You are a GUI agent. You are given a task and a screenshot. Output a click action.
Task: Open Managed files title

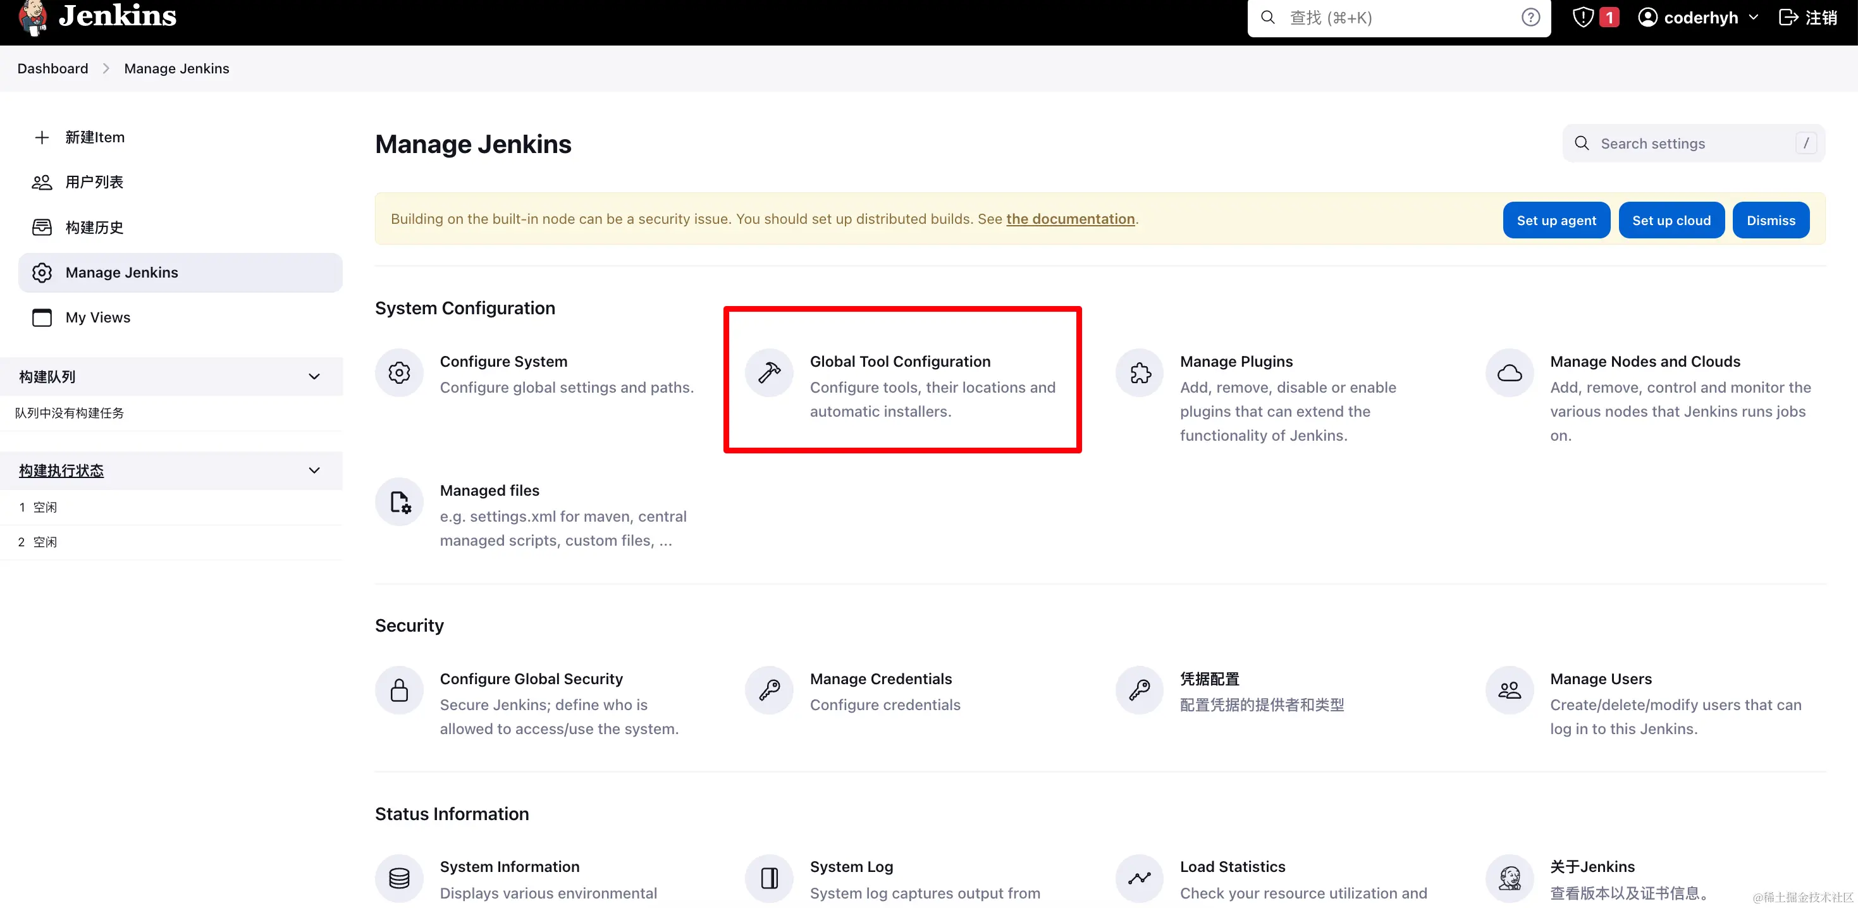489,491
